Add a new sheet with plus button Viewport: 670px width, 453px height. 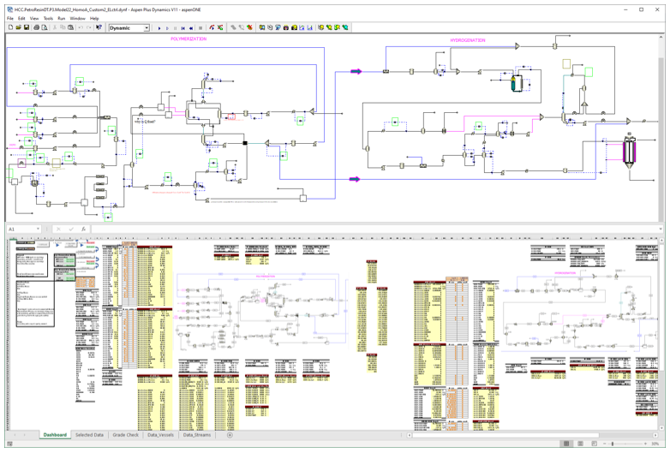[230, 435]
